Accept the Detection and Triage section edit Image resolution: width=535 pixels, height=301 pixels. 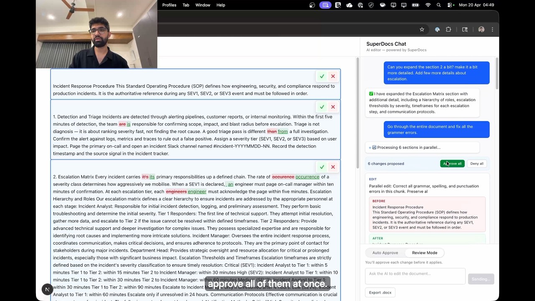tap(322, 107)
